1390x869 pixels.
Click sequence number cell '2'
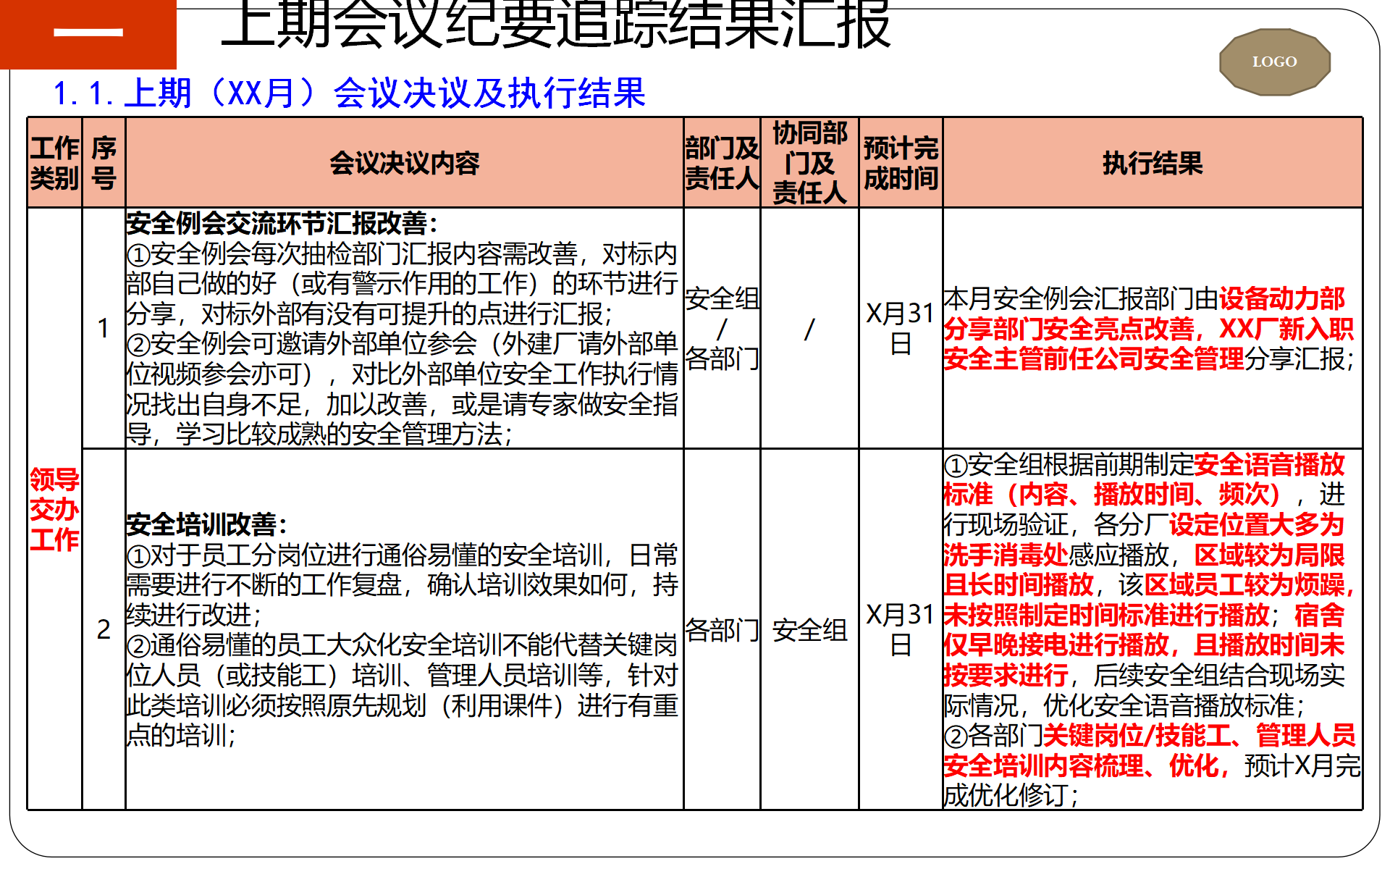click(x=104, y=629)
